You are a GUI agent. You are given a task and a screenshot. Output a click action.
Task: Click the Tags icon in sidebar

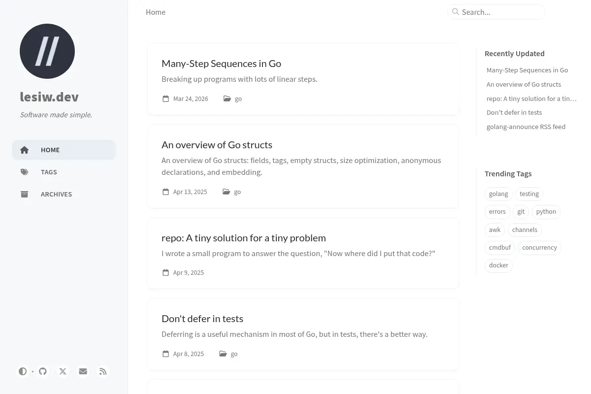point(25,172)
